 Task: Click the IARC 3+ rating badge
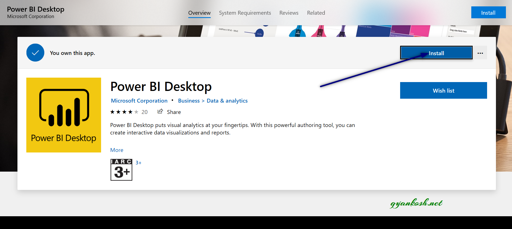(121, 170)
